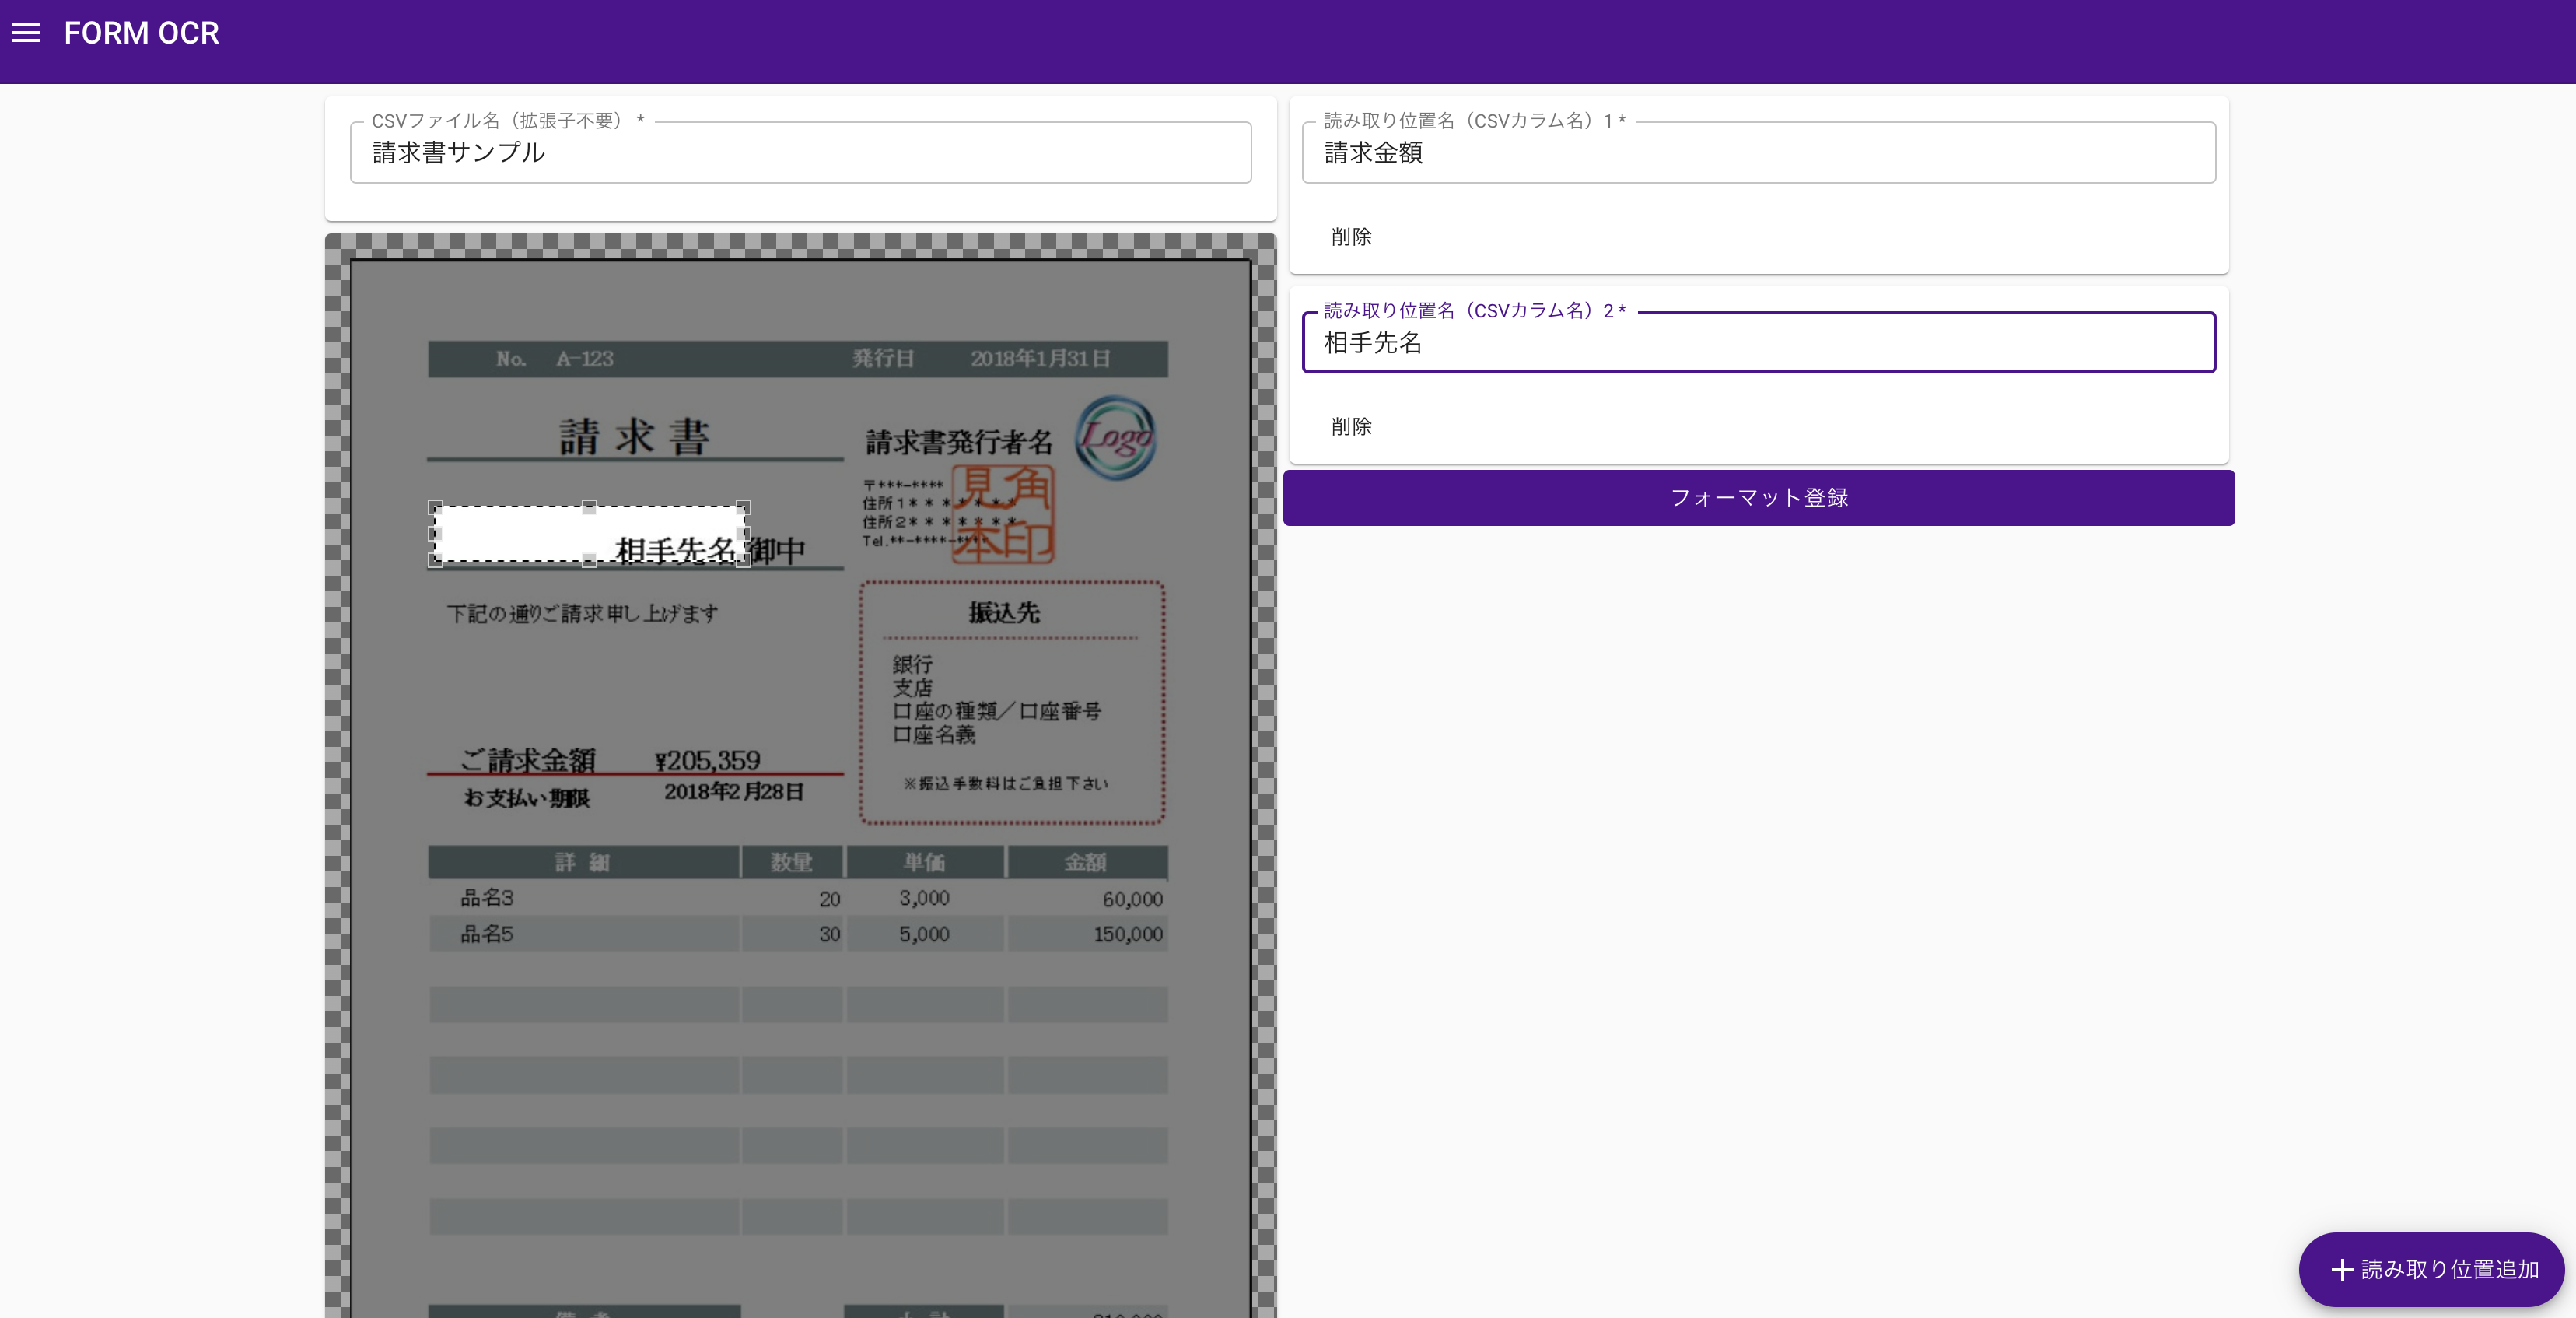
Task: Grab the top-right crop selection handle
Action: pos(743,507)
